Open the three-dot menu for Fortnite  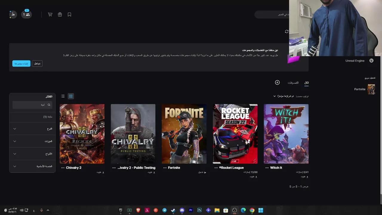pos(165,168)
